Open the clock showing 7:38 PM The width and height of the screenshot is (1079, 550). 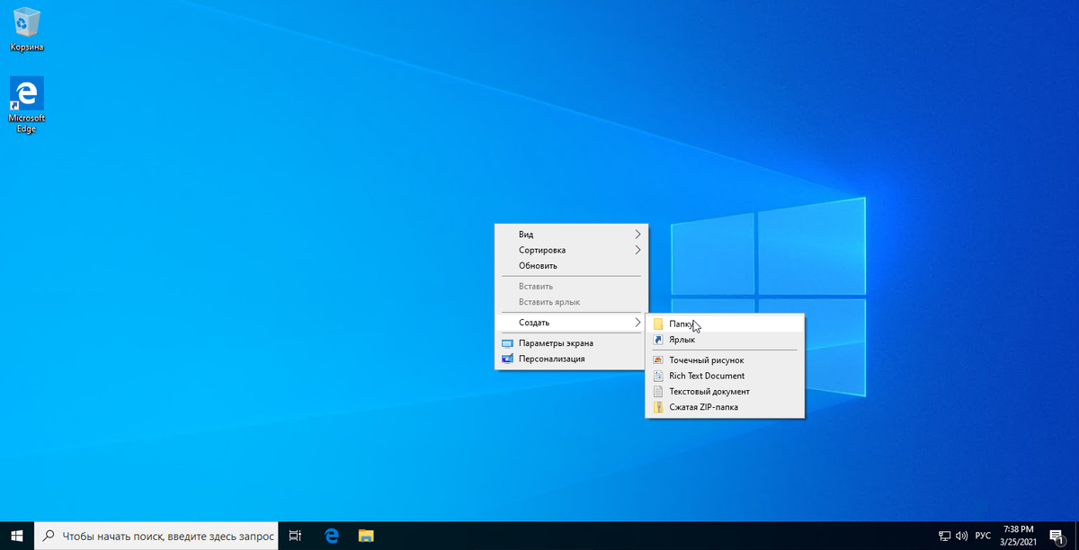[x=1018, y=536]
